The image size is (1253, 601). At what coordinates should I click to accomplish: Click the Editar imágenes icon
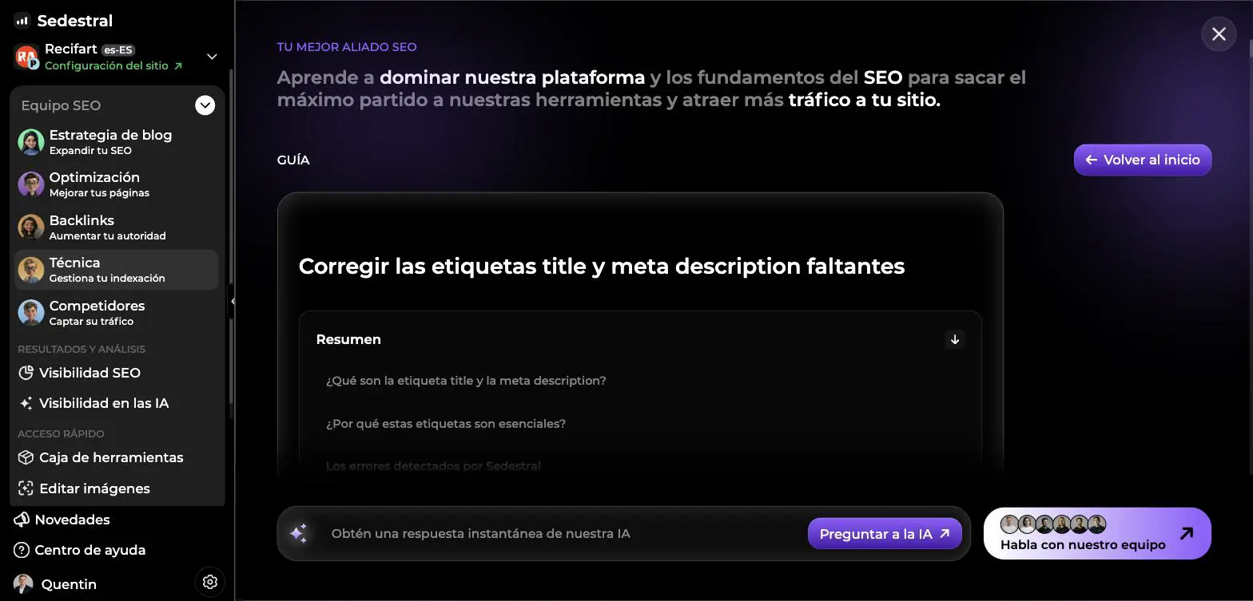[x=26, y=488]
